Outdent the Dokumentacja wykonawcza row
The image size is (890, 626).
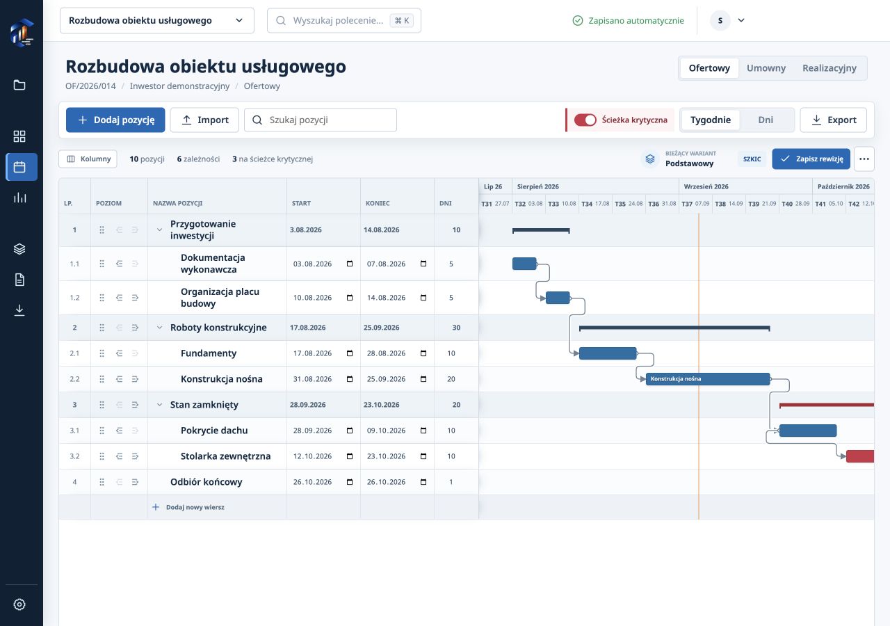click(x=119, y=264)
